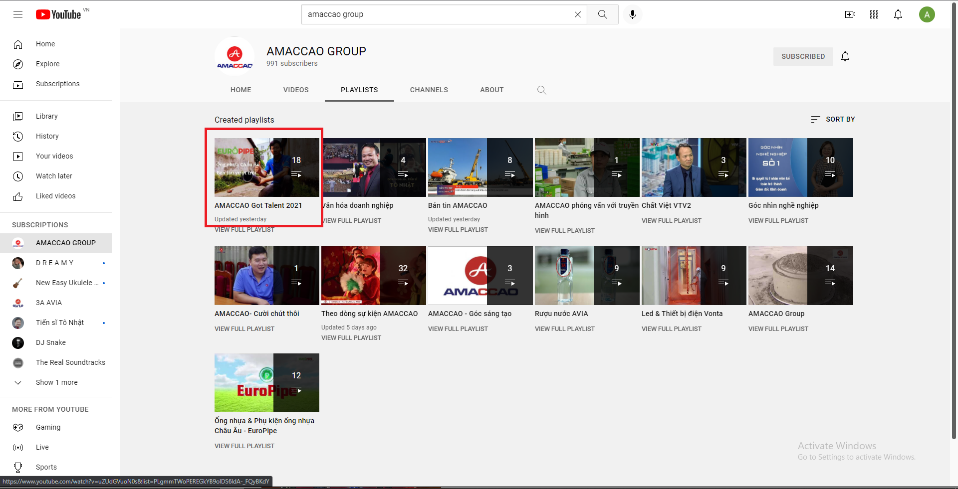Open Explore in sidebar
The image size is (958, 489).
pos(56,64)
